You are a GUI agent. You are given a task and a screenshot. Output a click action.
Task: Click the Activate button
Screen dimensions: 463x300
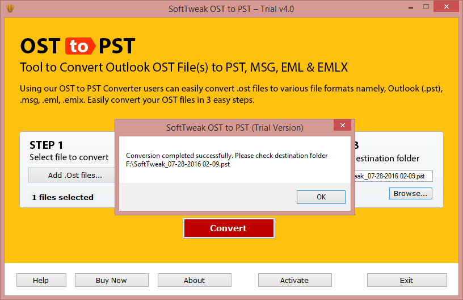pos(294,280)
